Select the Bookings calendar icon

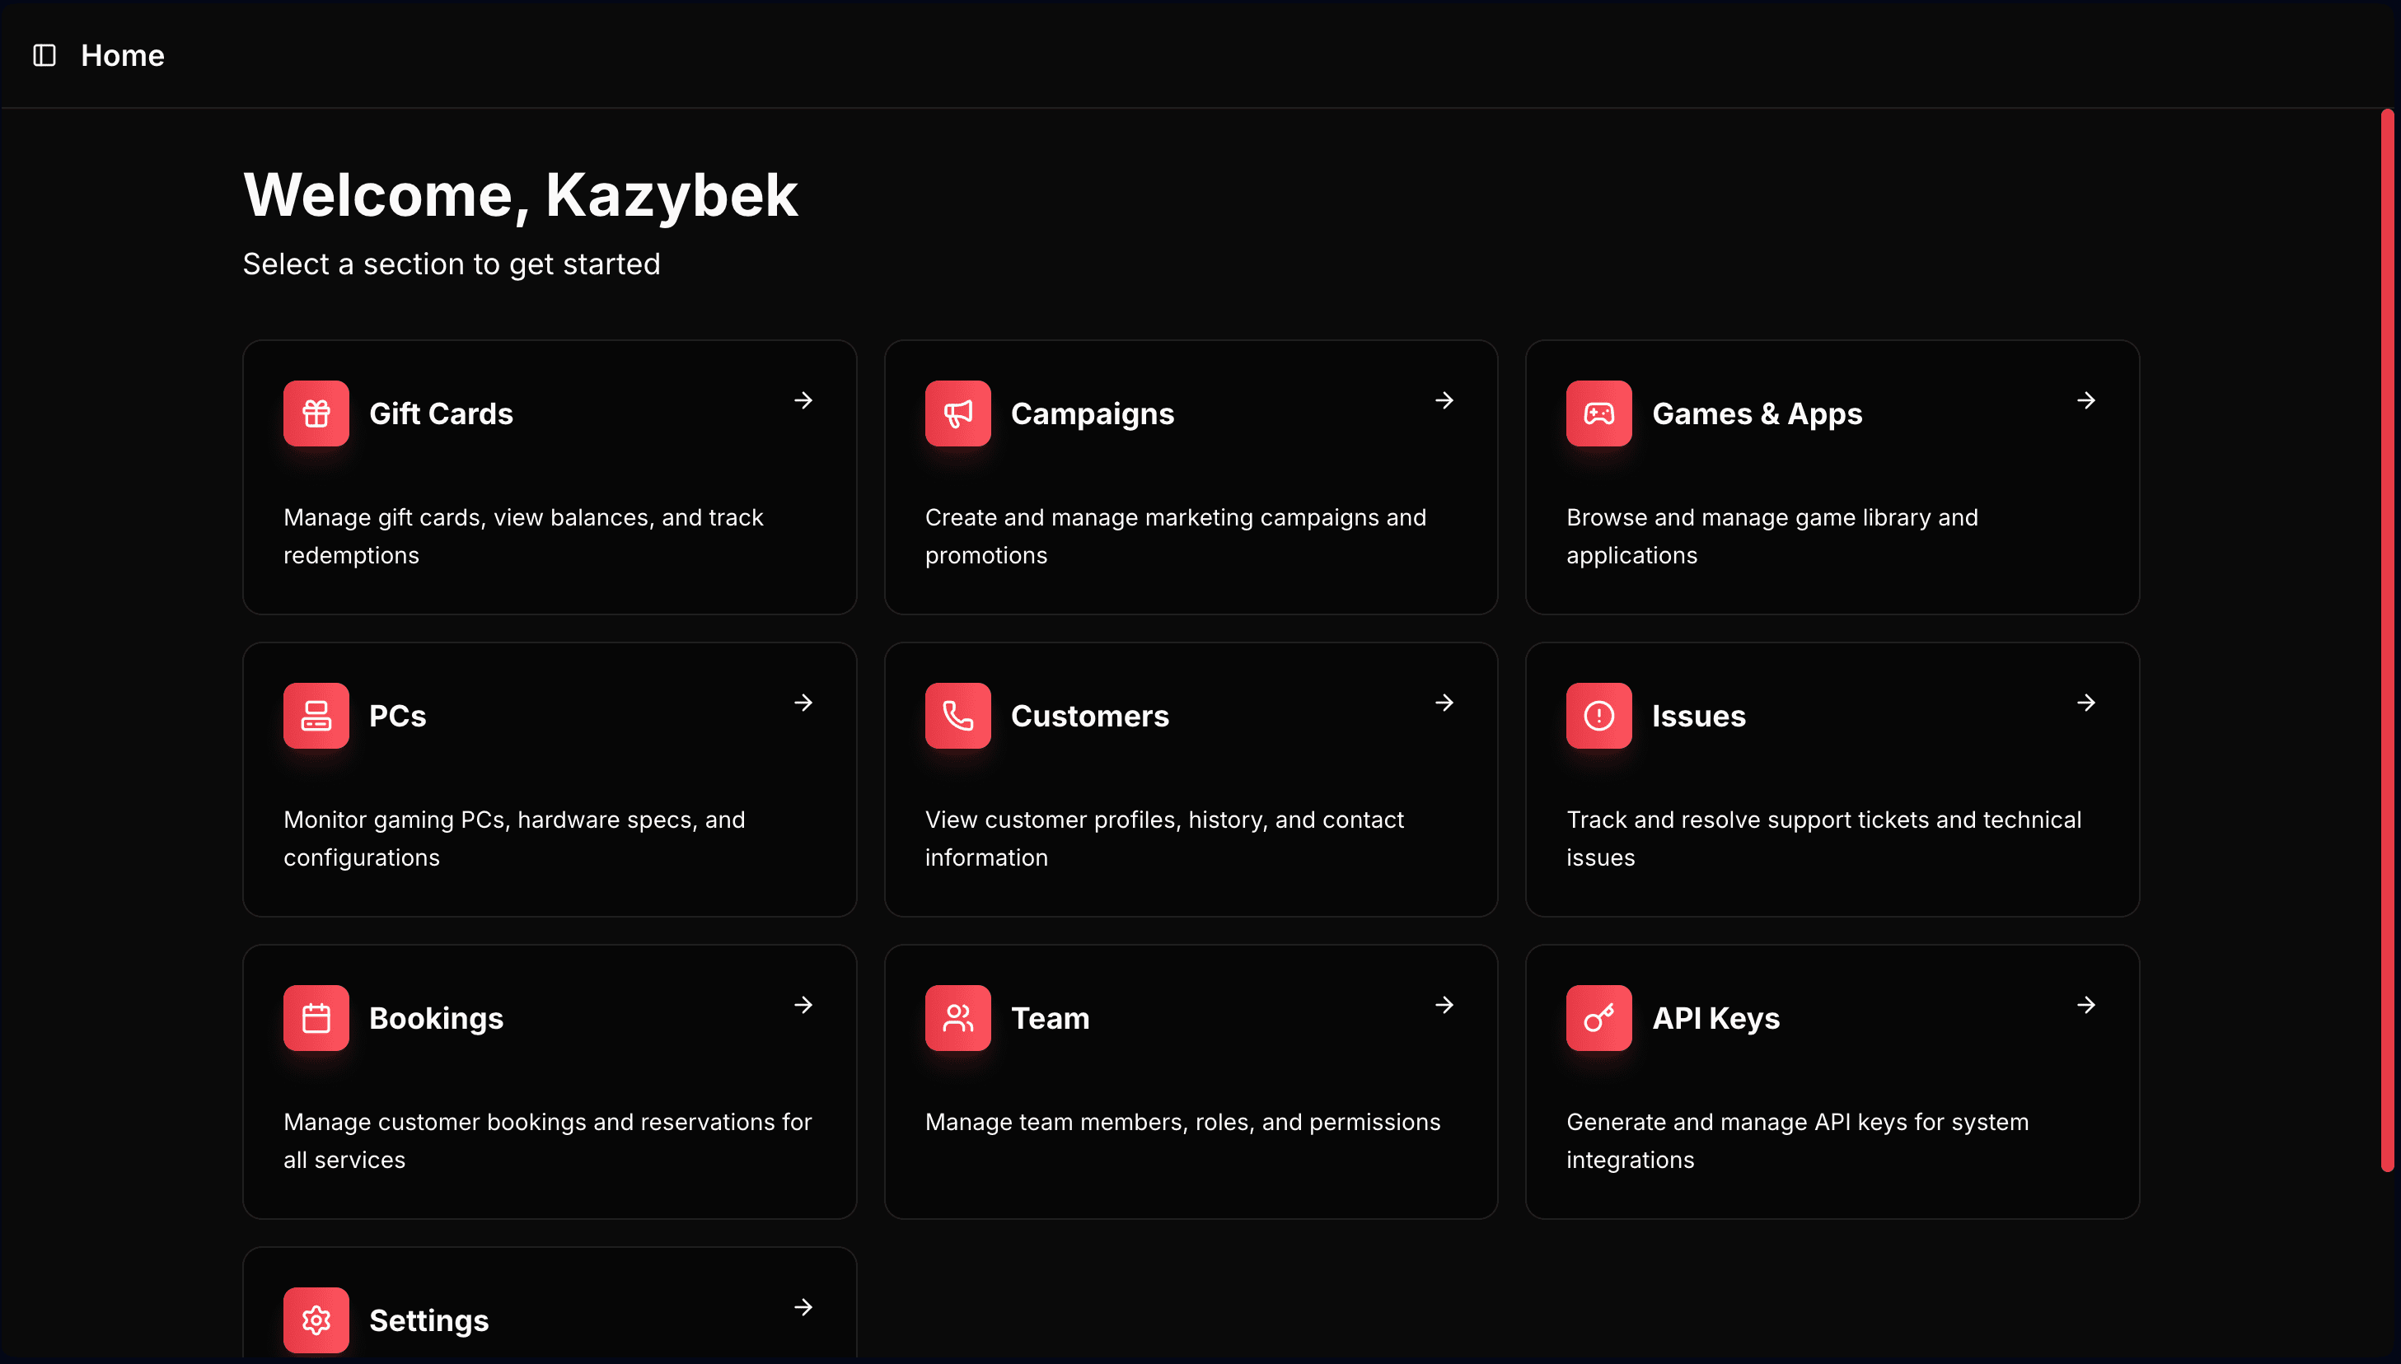click(316, 1018)
